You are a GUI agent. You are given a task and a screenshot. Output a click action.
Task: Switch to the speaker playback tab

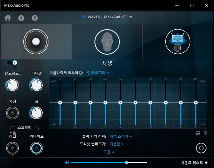click(36, 41)
